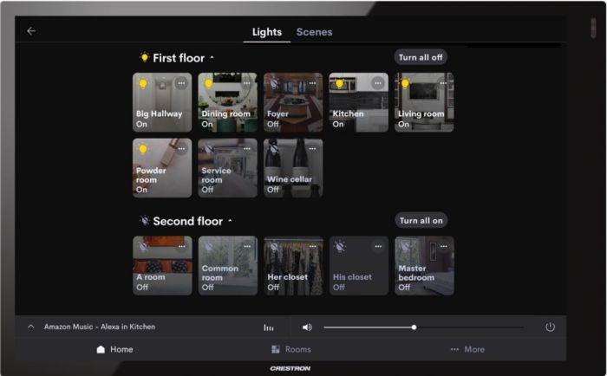Viewport: 607px width, 376px height.
Task: Click the Home house icon
Action: (101, 350)
